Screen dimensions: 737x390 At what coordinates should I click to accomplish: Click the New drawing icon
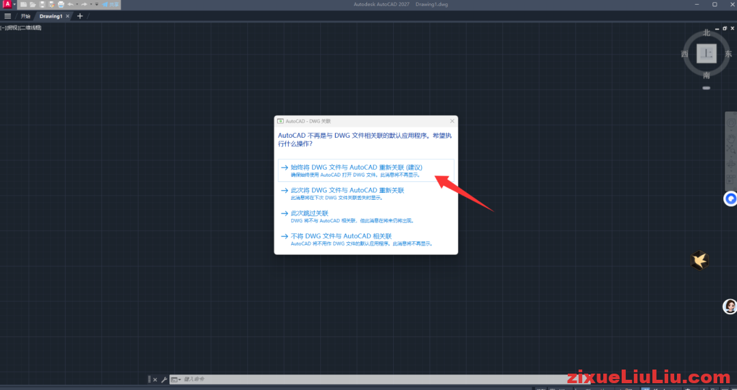coord(23,4)
